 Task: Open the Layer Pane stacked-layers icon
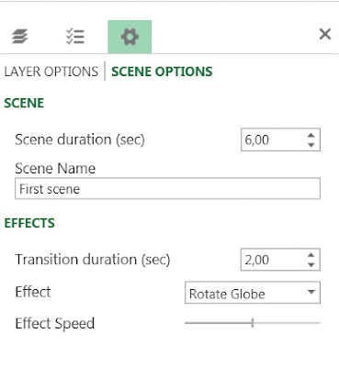tap(20, 37)
